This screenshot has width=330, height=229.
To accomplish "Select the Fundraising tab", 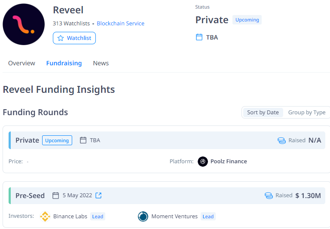I will 64,63.
